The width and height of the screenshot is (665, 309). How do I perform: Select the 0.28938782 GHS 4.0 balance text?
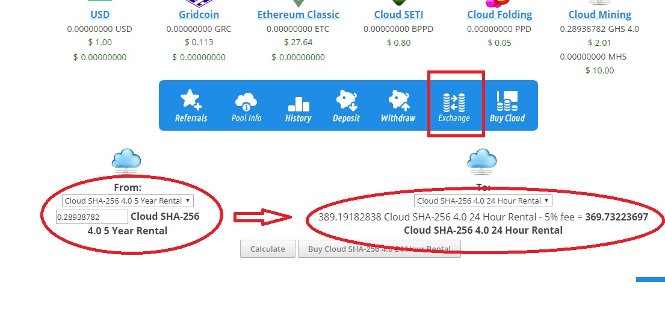pos(599,30)
